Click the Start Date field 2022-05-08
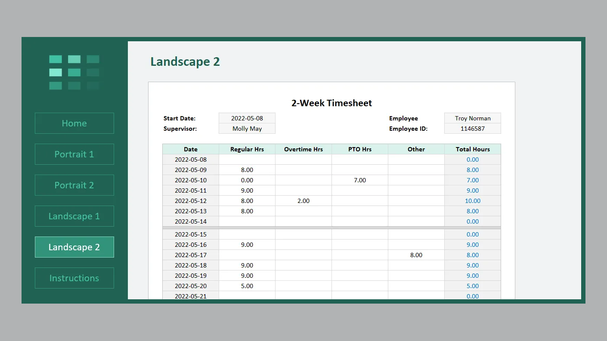 [x=247, y=118]
